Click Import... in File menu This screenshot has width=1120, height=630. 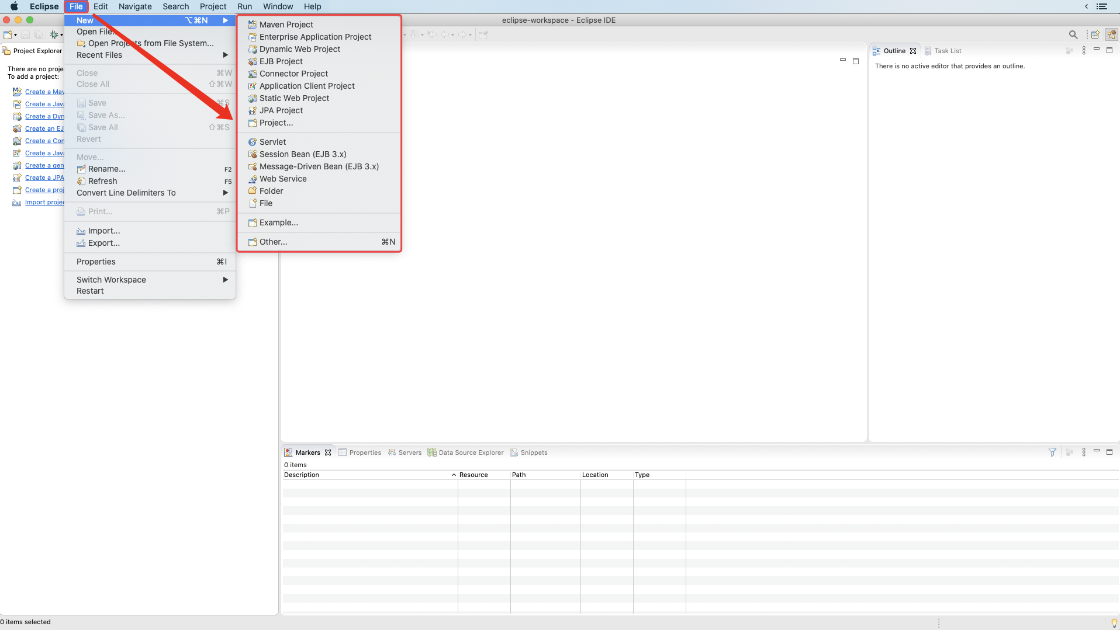click(x=150, y=231)
